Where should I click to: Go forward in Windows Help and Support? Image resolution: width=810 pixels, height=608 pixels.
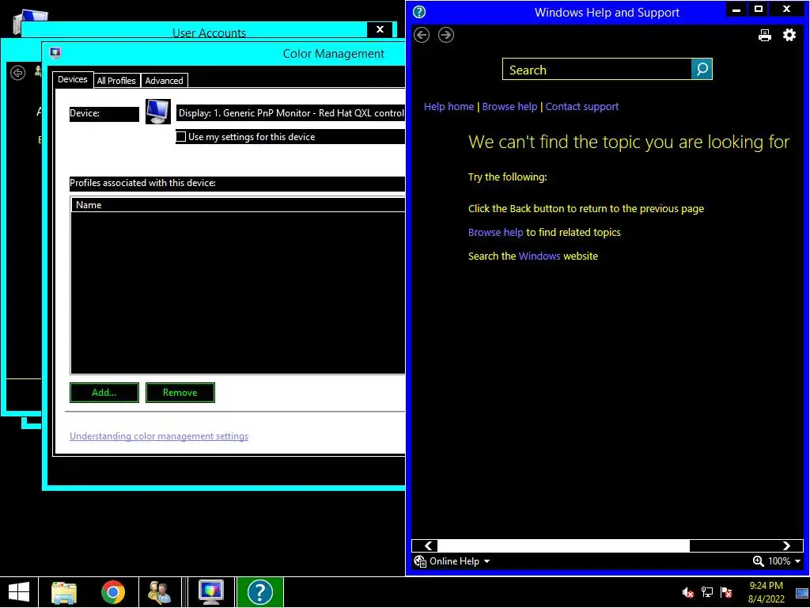(446, 35)
